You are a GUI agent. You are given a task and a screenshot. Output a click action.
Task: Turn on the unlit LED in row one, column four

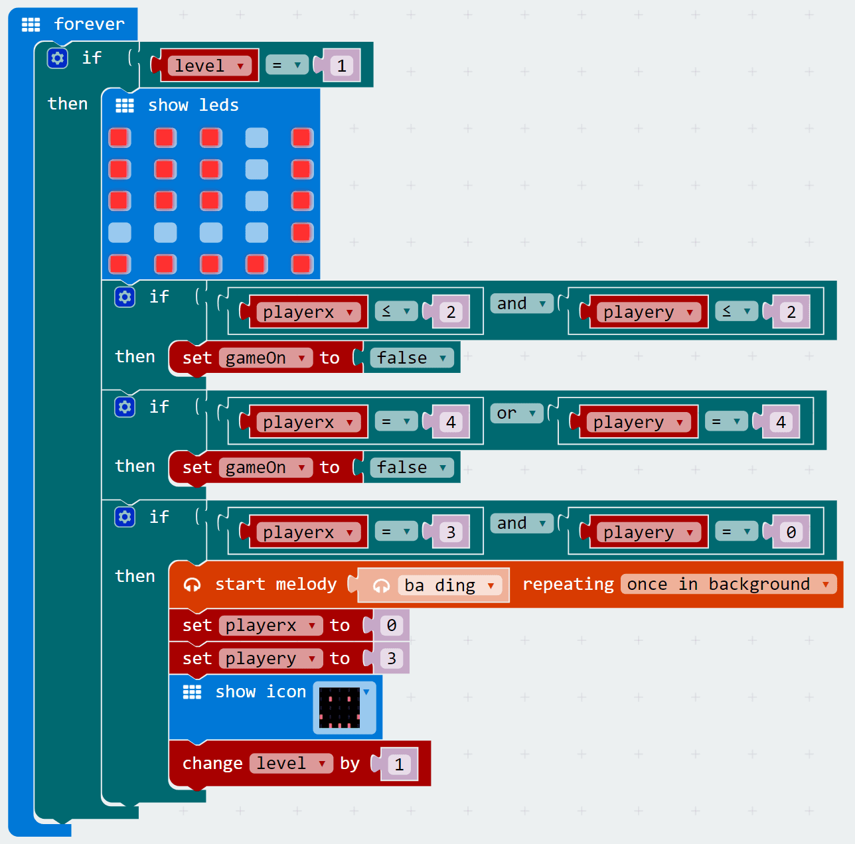click(256, 138)
